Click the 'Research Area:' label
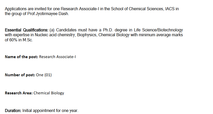The width and height of the screenshot is (213, 114). (x=19, y=93)
